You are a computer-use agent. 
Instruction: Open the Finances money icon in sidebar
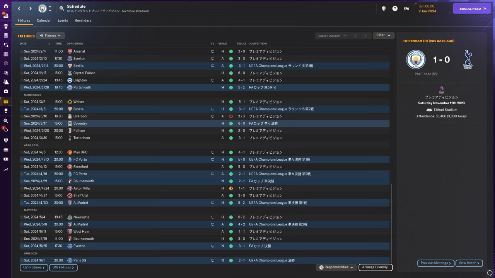coord(6,159)
